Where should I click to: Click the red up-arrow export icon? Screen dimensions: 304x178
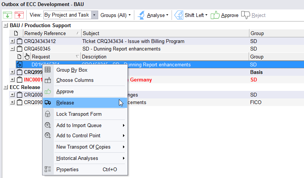click(19, 15)
